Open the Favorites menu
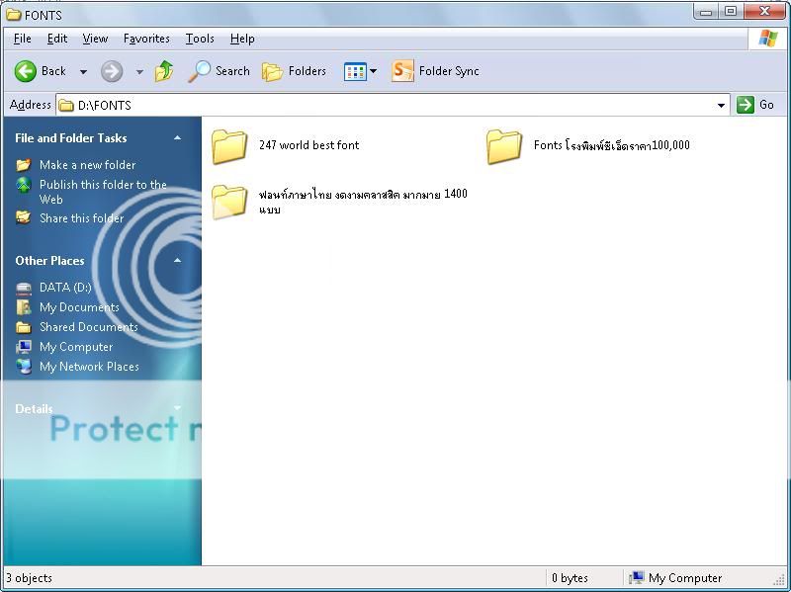The width and height of the screenshot is (791, 592). point(146,39)
